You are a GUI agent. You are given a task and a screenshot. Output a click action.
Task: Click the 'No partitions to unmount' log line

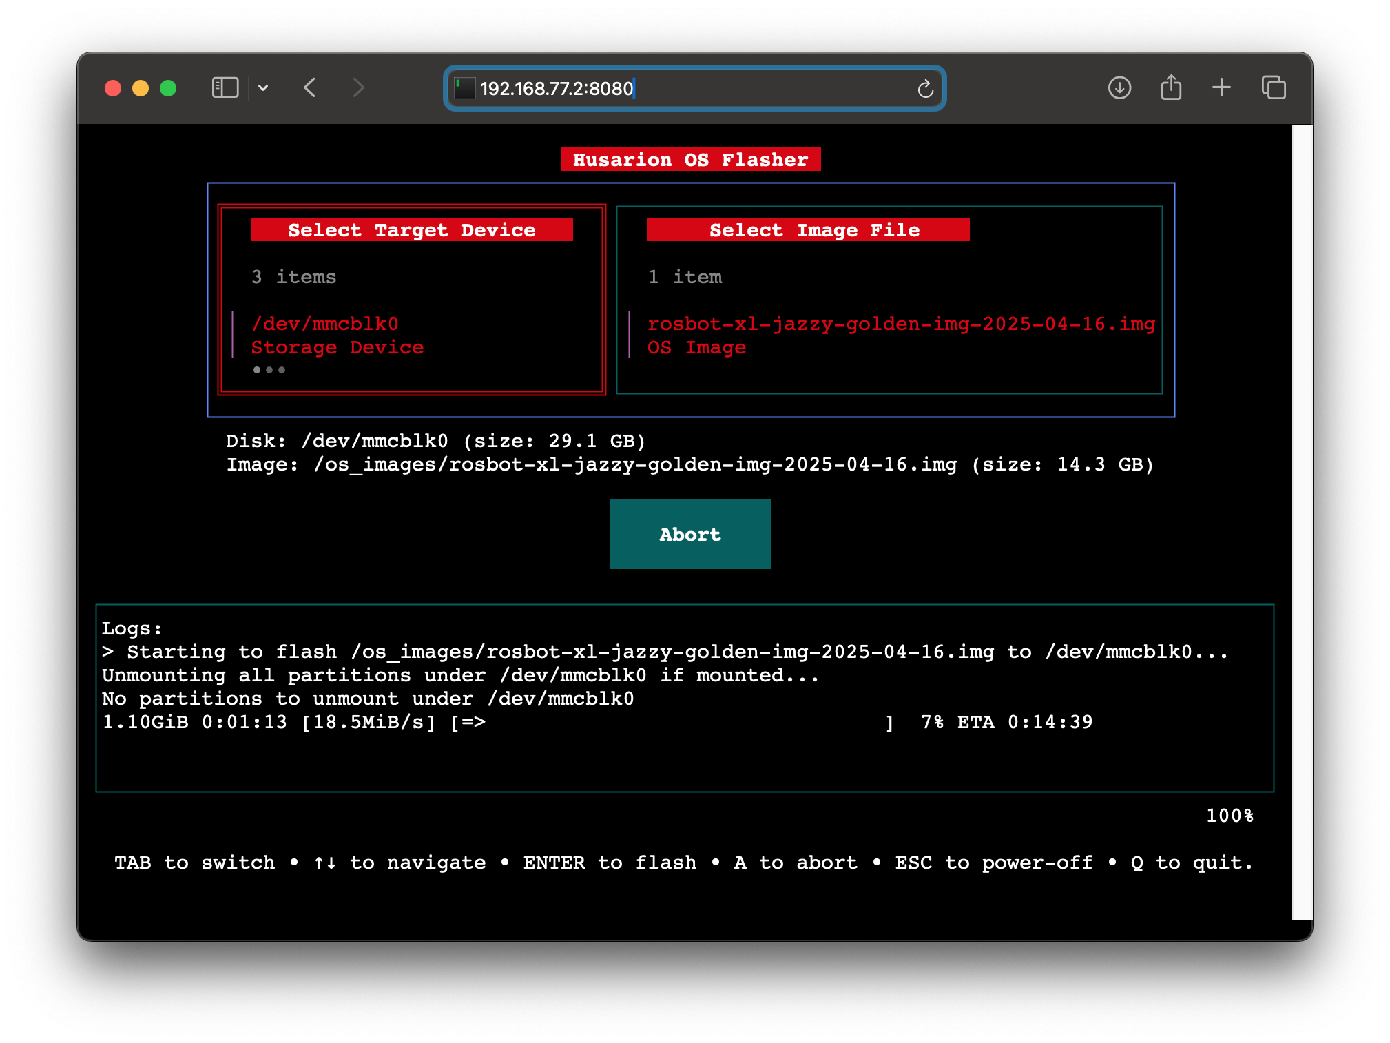[x=368, y=699]
